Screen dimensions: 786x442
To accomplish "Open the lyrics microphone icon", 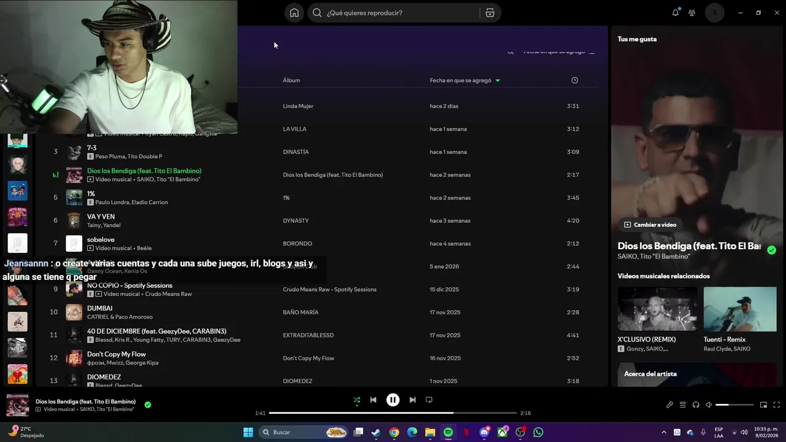I will tap(670, 405).
